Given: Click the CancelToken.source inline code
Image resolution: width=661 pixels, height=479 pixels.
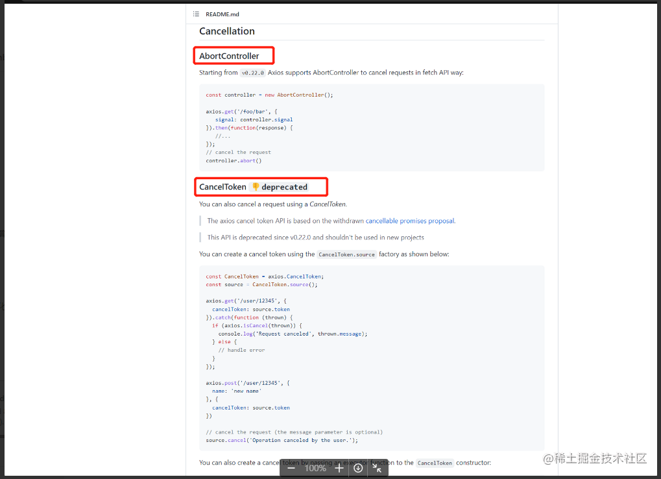Looking at the screenshot, I should click(346, 254).
